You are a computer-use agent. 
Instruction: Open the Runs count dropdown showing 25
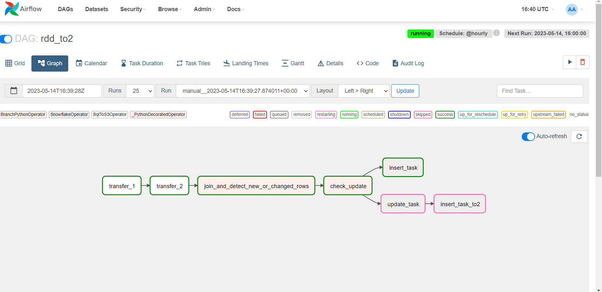tap(140, 91)
